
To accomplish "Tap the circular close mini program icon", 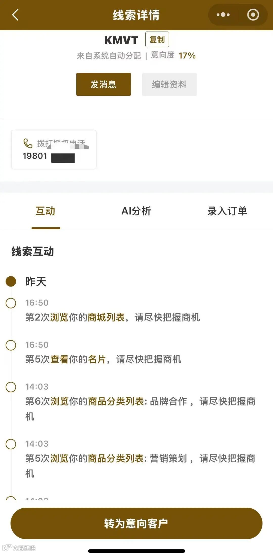I will (x=253, y=15).
